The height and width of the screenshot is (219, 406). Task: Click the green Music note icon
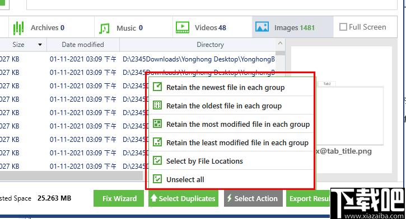(x=104, y=28)
